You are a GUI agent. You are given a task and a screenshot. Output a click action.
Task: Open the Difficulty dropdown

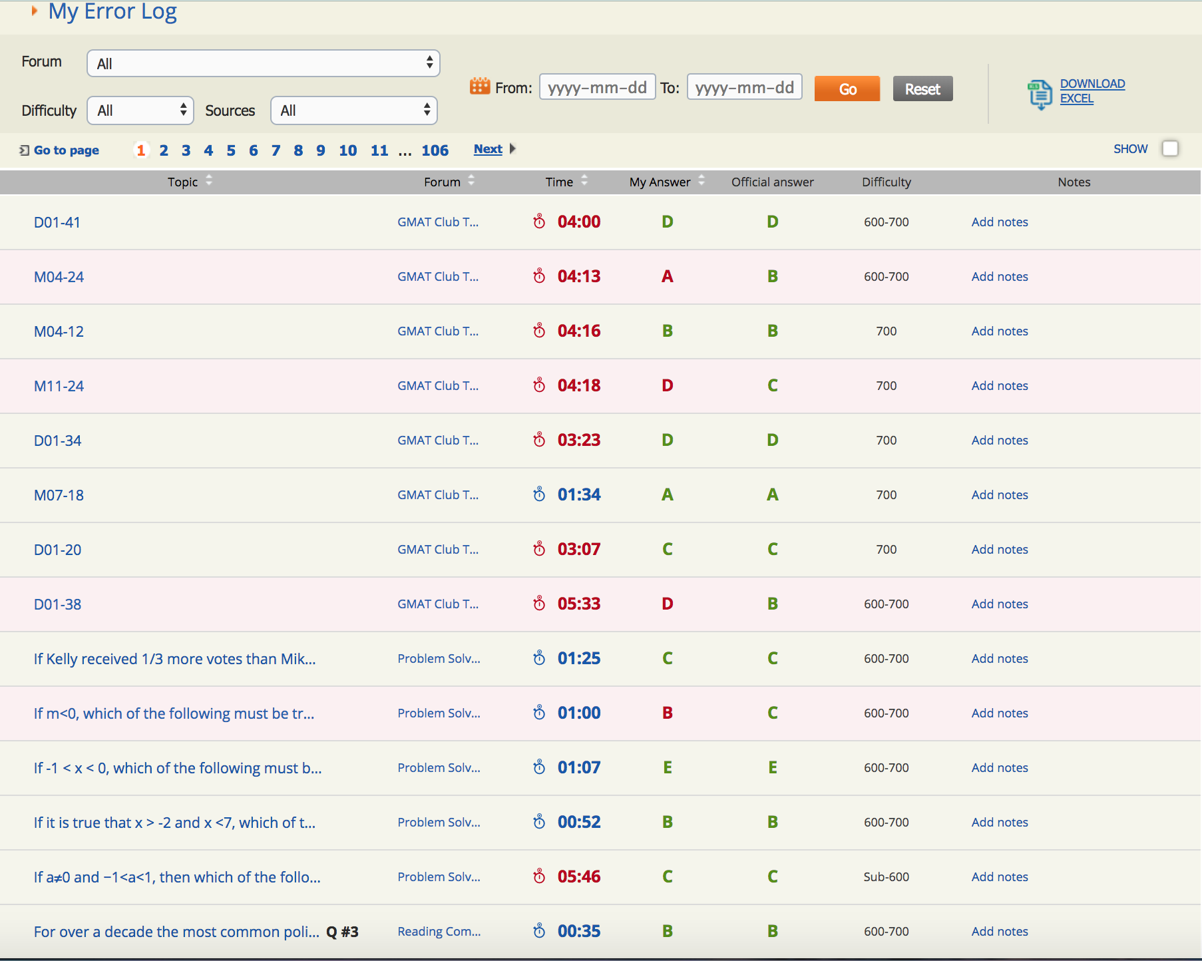pos(140,110)
